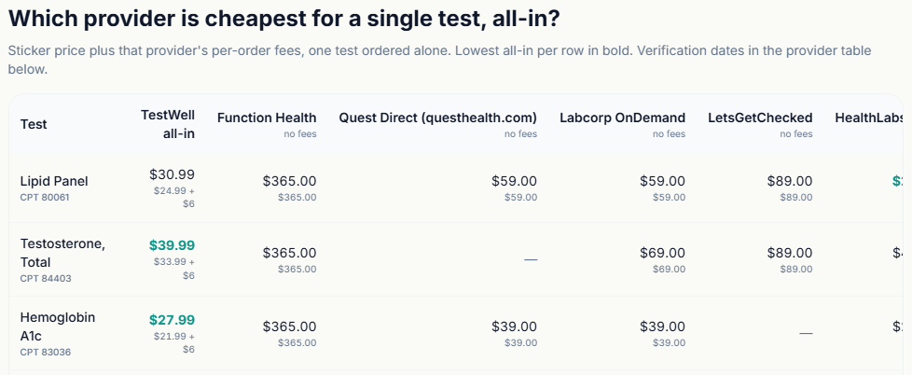Click the Function Health column header

267,118
